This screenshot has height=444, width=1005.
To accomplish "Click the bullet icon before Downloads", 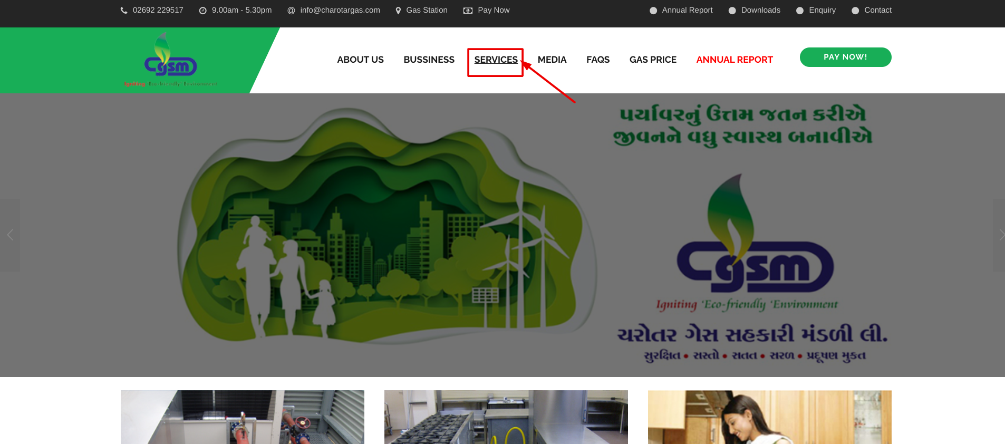I will pyautogui.click(x=732, y=11).
